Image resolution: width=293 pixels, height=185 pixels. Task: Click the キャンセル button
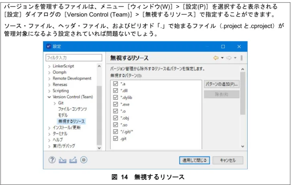228,160
